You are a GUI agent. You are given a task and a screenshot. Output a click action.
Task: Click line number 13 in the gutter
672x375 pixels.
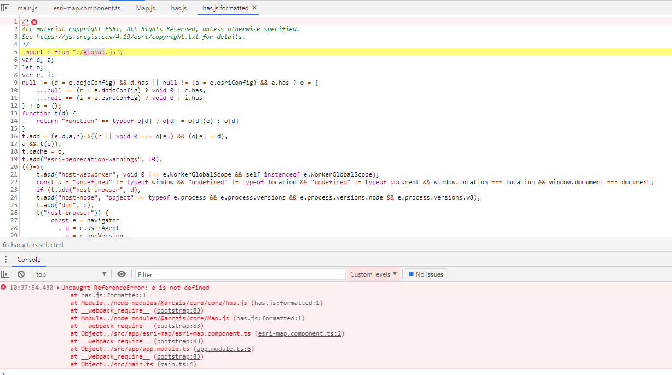[14, 113]
